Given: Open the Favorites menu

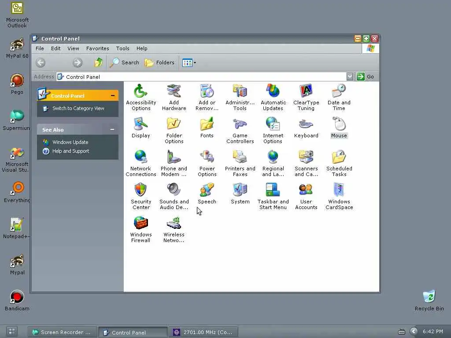Looking at the screenshot, I should [98, 48].
